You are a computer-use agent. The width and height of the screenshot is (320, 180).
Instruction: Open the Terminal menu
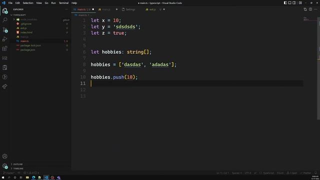click(63, 3)
